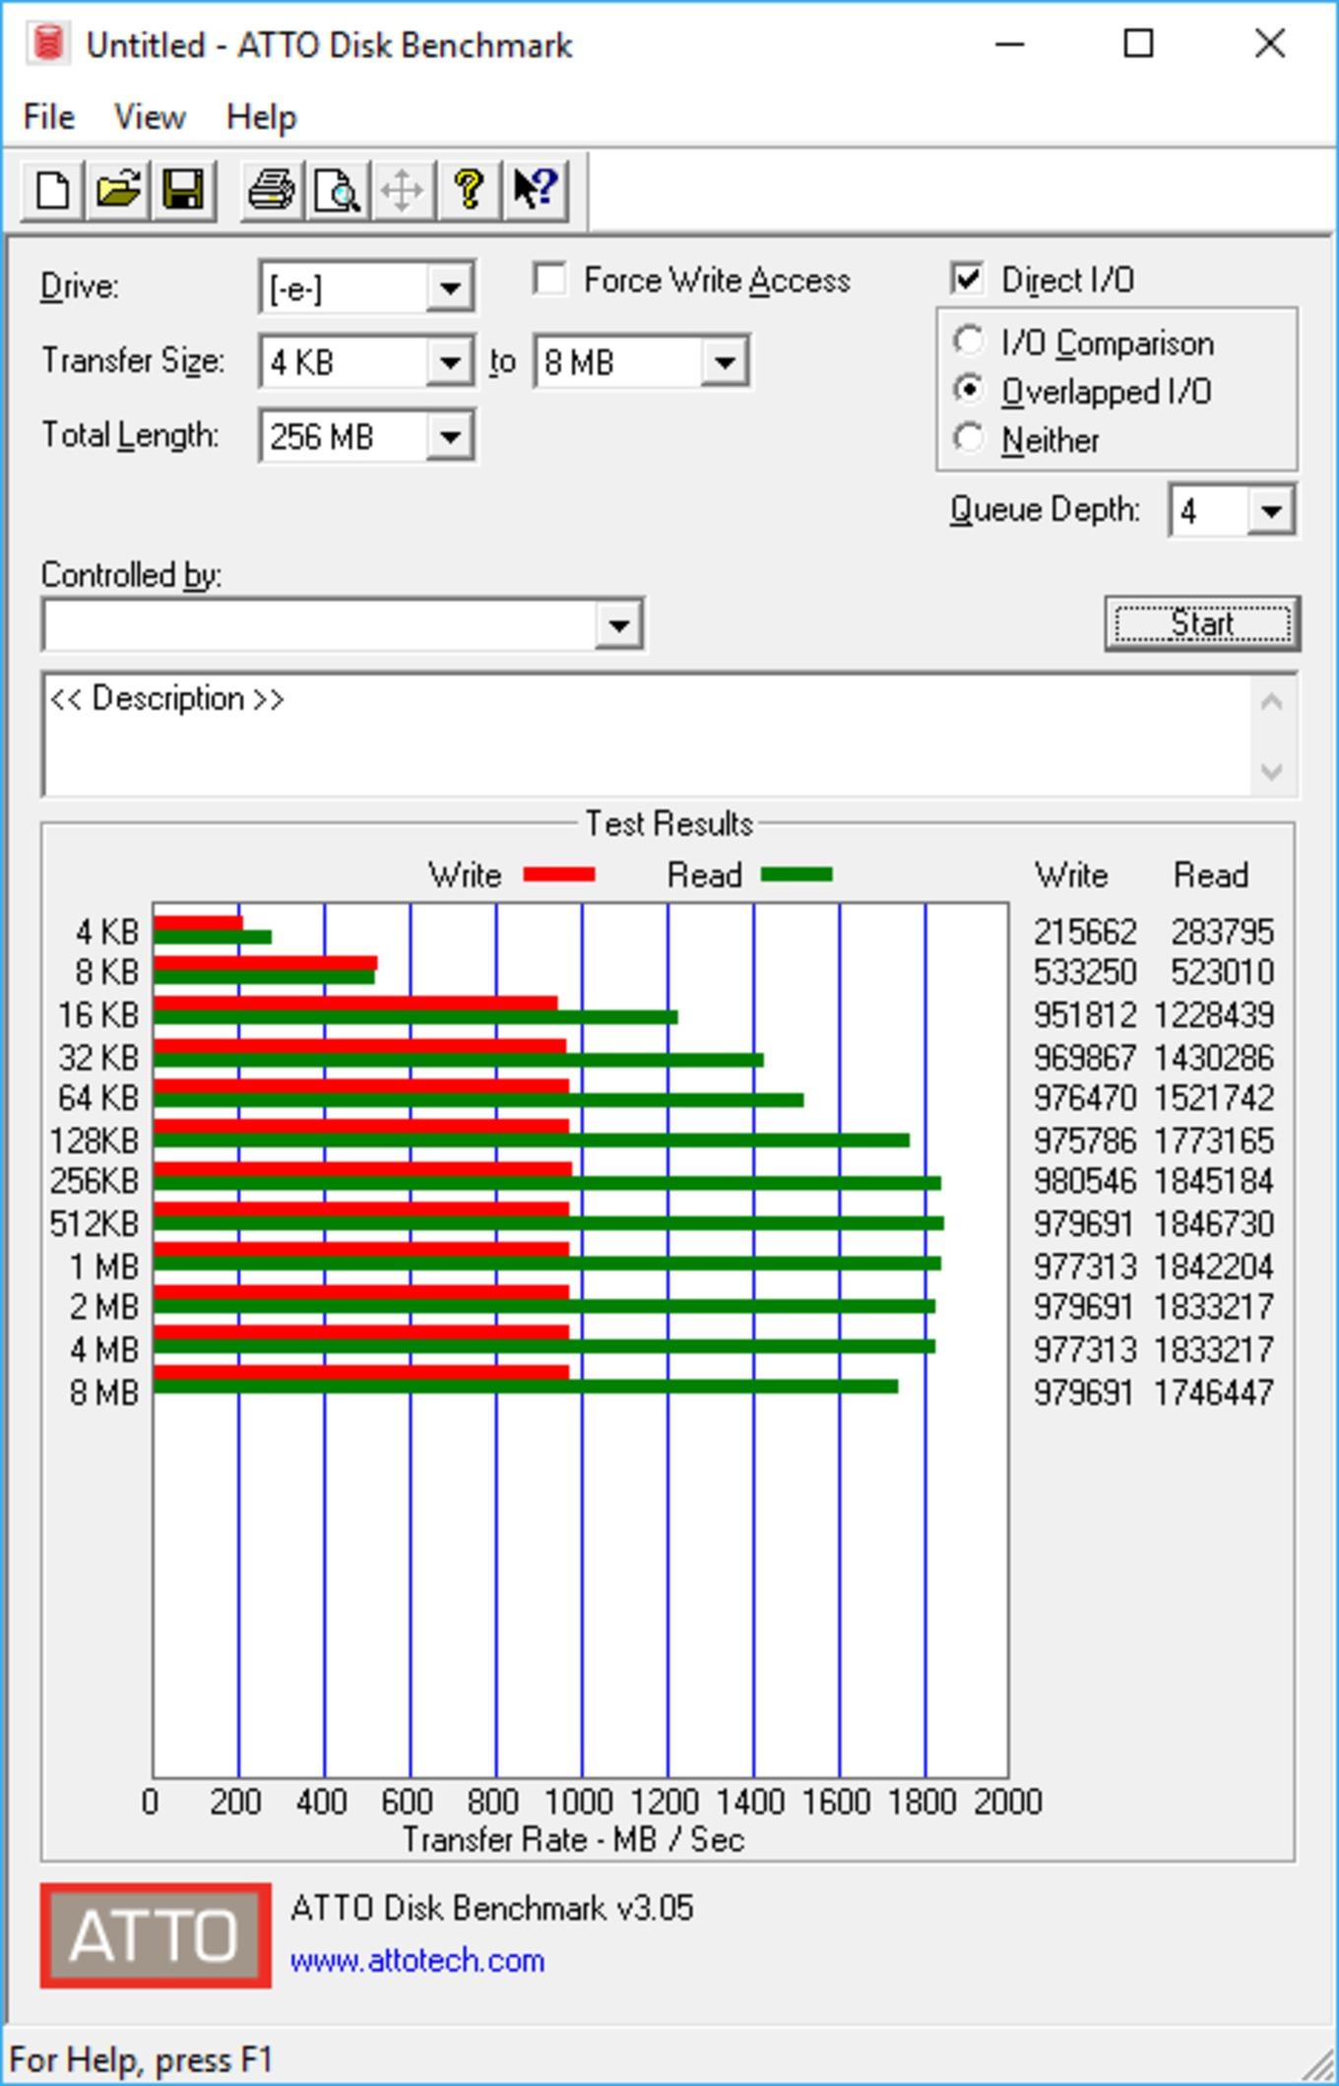The height and width of the screenshot is (2086, 1339).
Task: Click read value 283795
Action: click(x=1223, y=932)
